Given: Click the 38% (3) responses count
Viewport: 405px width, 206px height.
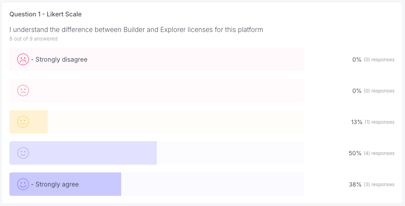Looking at the screenshot, I should (371, 185).
